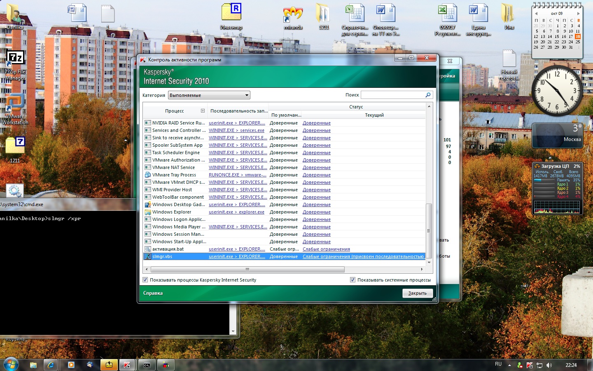Switch to cmd.exe taskbar button
The image size is (593, 371).
coord(147,365)
